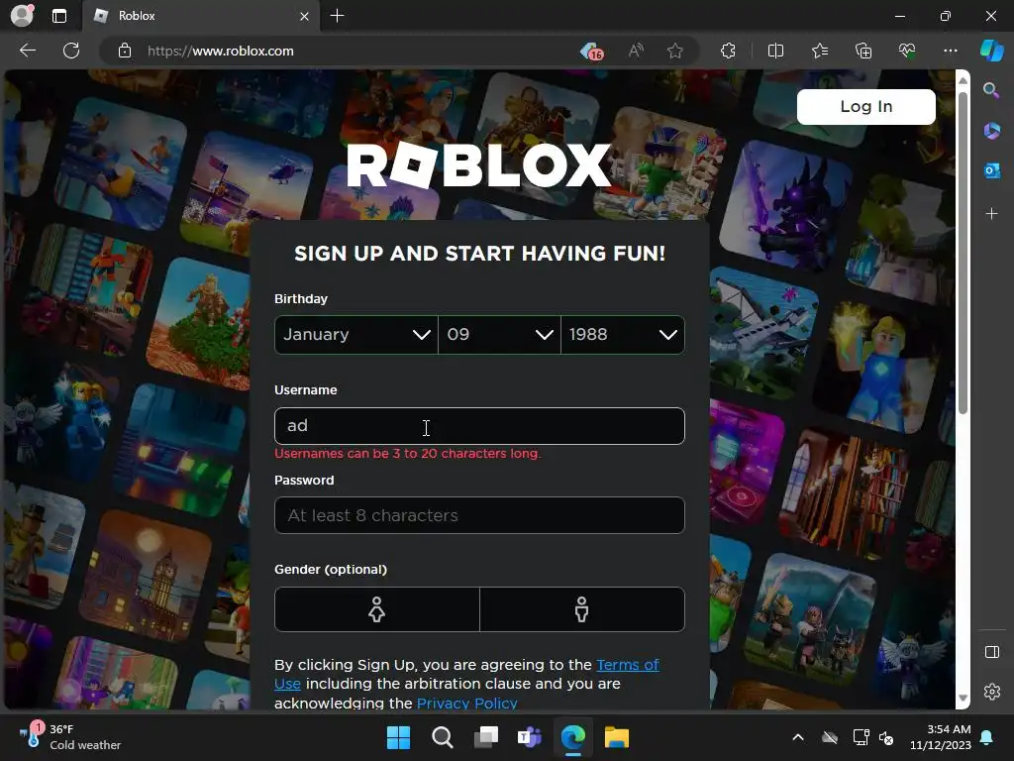Show hidden system tray icons chevron

click(798, 737)
